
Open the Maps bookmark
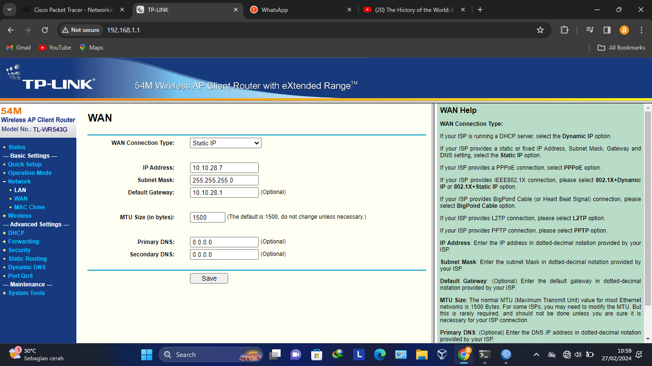[x=91, y=48]
